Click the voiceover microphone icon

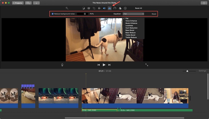click(x=62, y=65)
